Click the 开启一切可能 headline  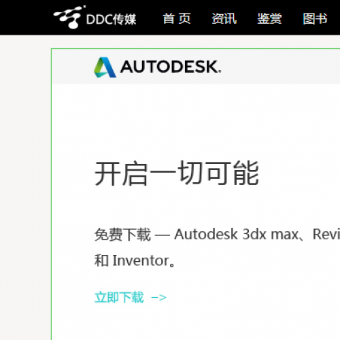tap(177, 173)
